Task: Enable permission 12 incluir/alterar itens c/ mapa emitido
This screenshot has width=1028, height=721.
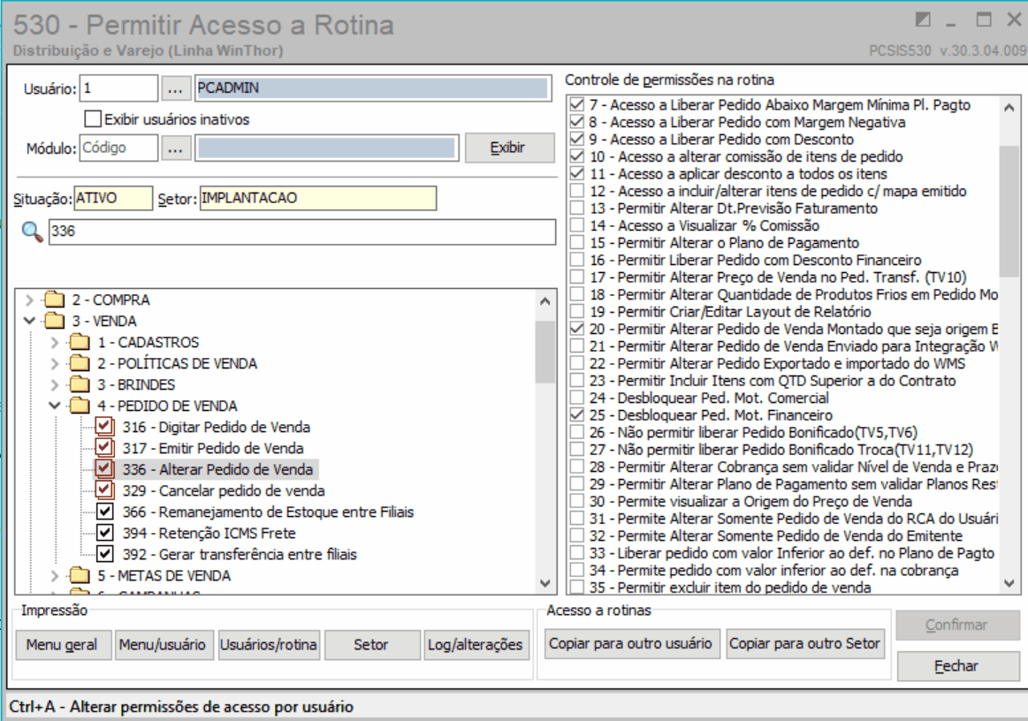Action: click(x=577, y=191)
